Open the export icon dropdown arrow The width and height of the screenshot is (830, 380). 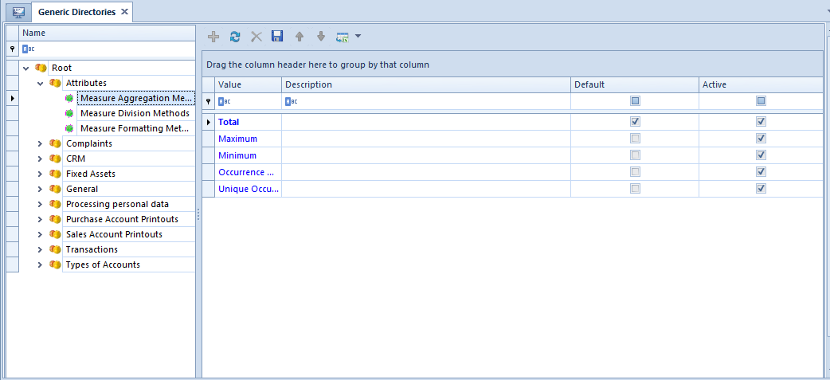(x=358, y=37)
